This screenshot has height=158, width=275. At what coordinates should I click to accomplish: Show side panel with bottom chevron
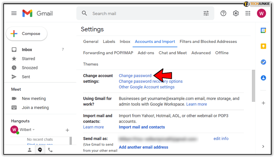point(263,146)
